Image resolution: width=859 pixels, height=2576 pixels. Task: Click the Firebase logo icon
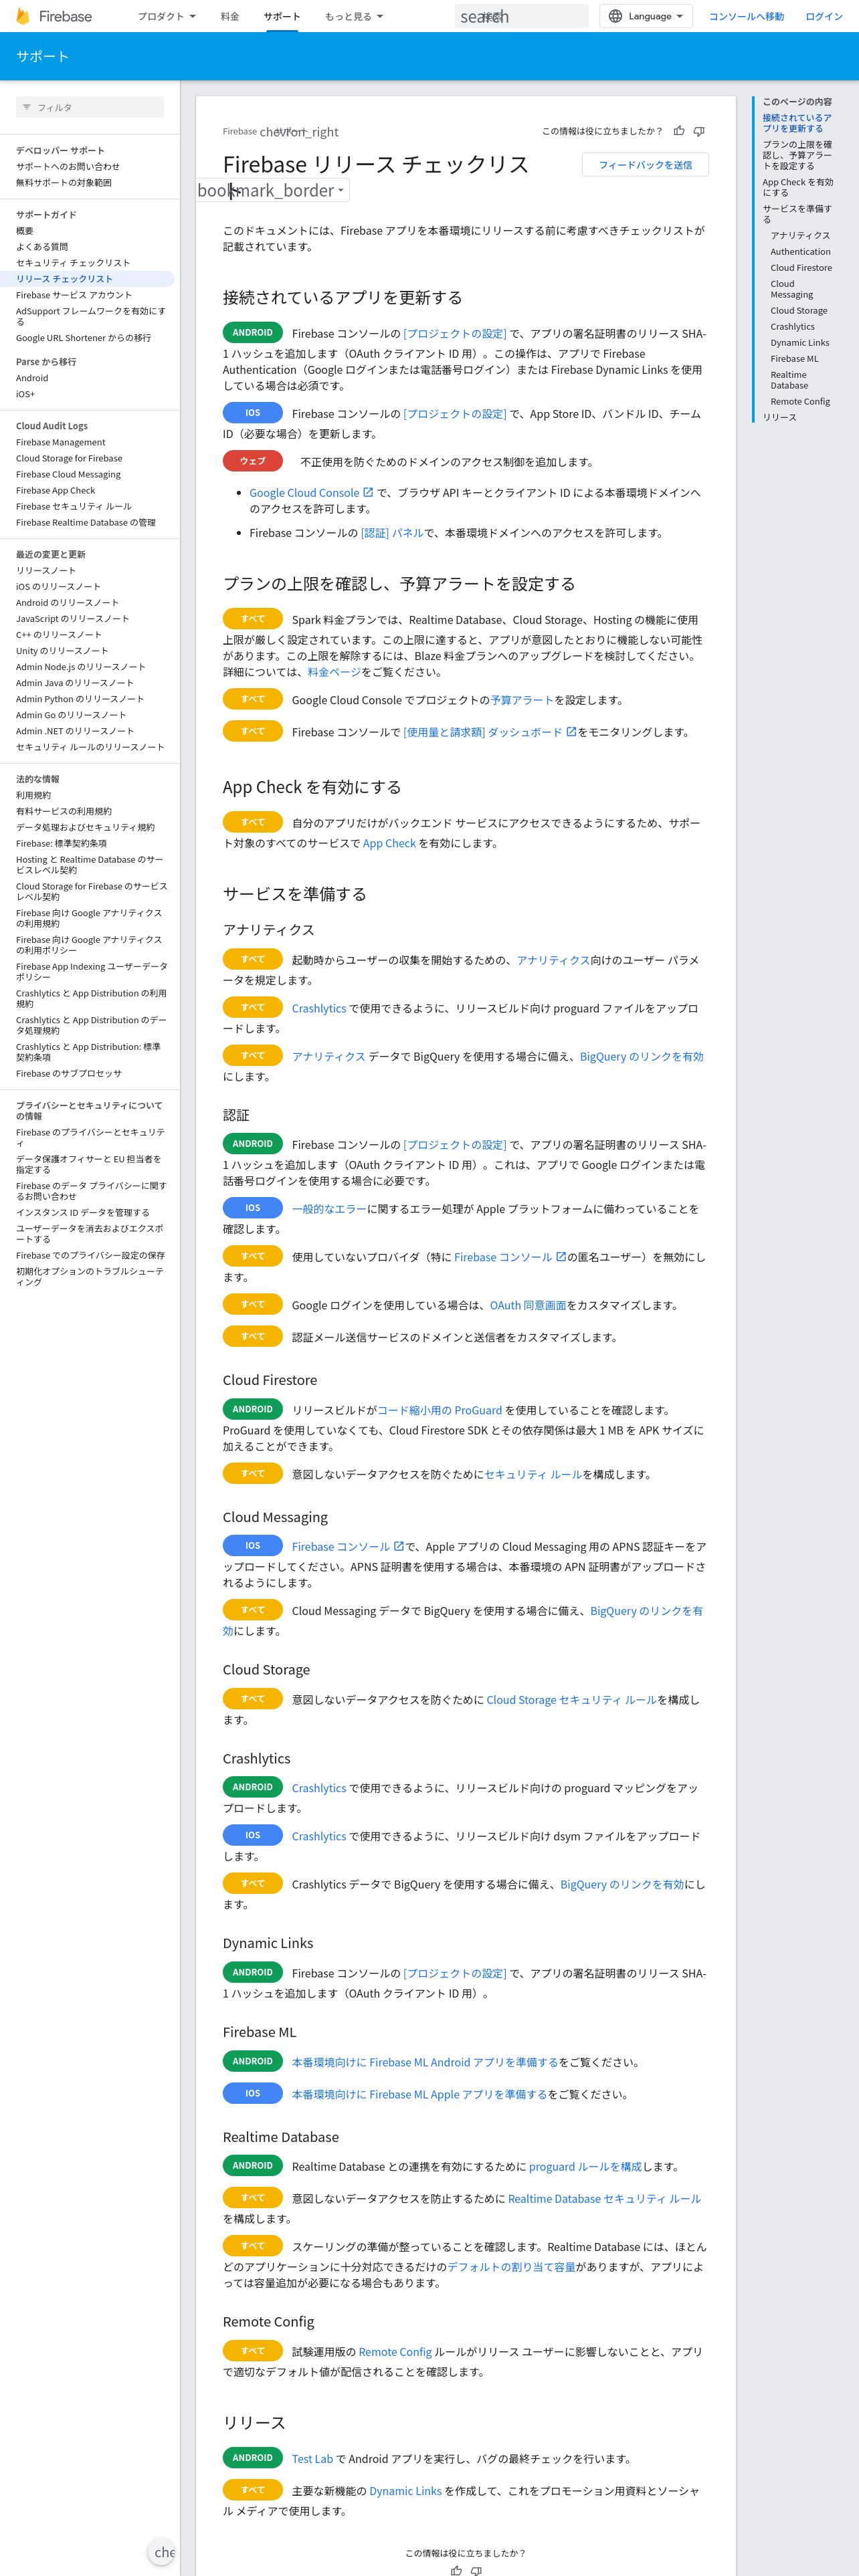[x=23, y=16]
